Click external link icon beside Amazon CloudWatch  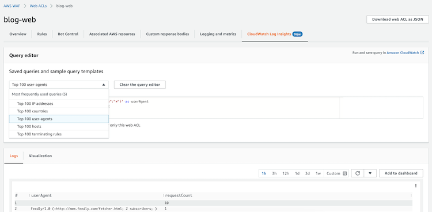click(422, 52)
